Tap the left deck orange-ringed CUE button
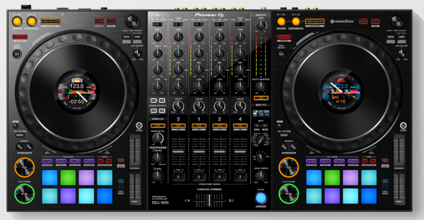The image size is (424, 220). click(x=24, y=167)
